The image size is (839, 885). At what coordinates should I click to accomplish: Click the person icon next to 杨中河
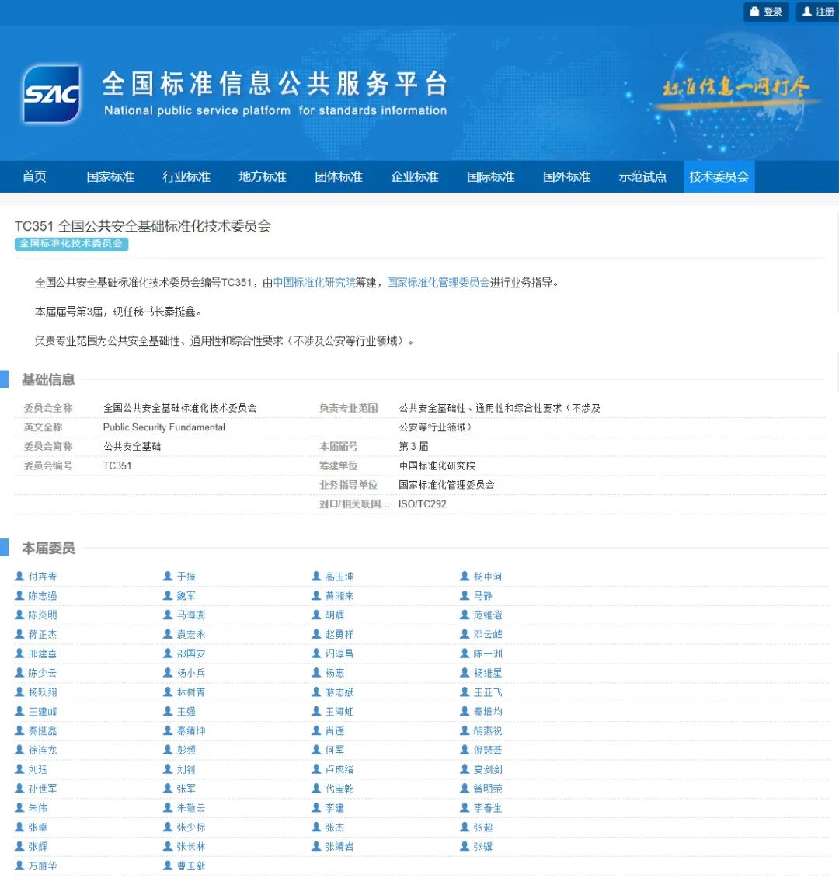click(x=465, y=576)
